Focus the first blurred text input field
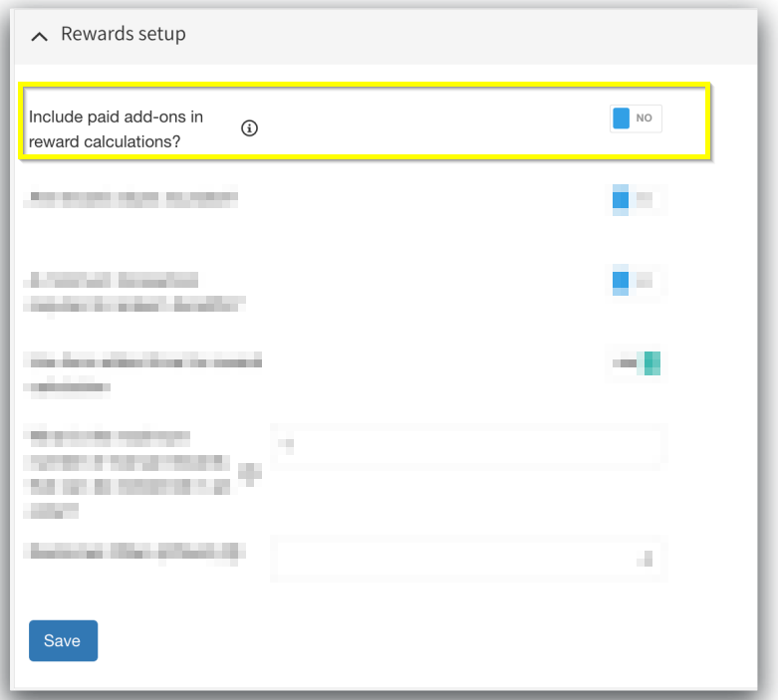The height and width of the screenshot is (700, 778). pyautogui.click(x=467, y=446)
